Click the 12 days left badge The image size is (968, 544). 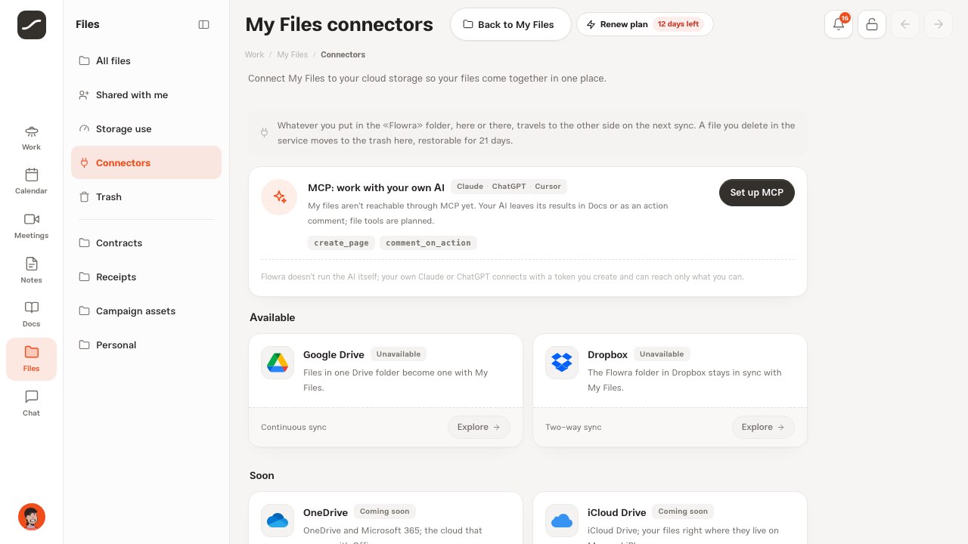678,24
